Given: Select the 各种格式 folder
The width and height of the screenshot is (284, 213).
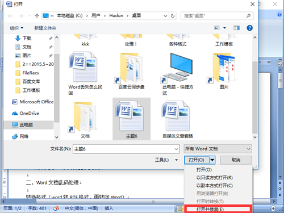Looking at the screenshot, I should click(178, 40).
